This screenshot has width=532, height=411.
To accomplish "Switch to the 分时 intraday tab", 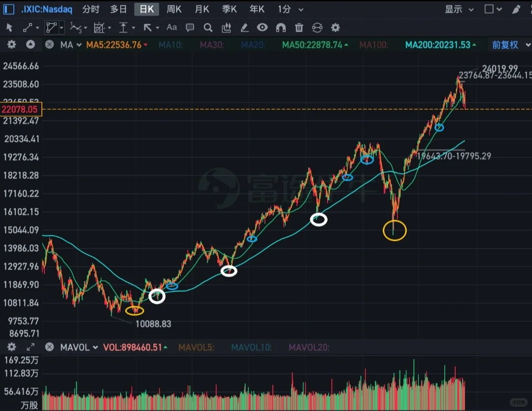I will coord(91,9).
